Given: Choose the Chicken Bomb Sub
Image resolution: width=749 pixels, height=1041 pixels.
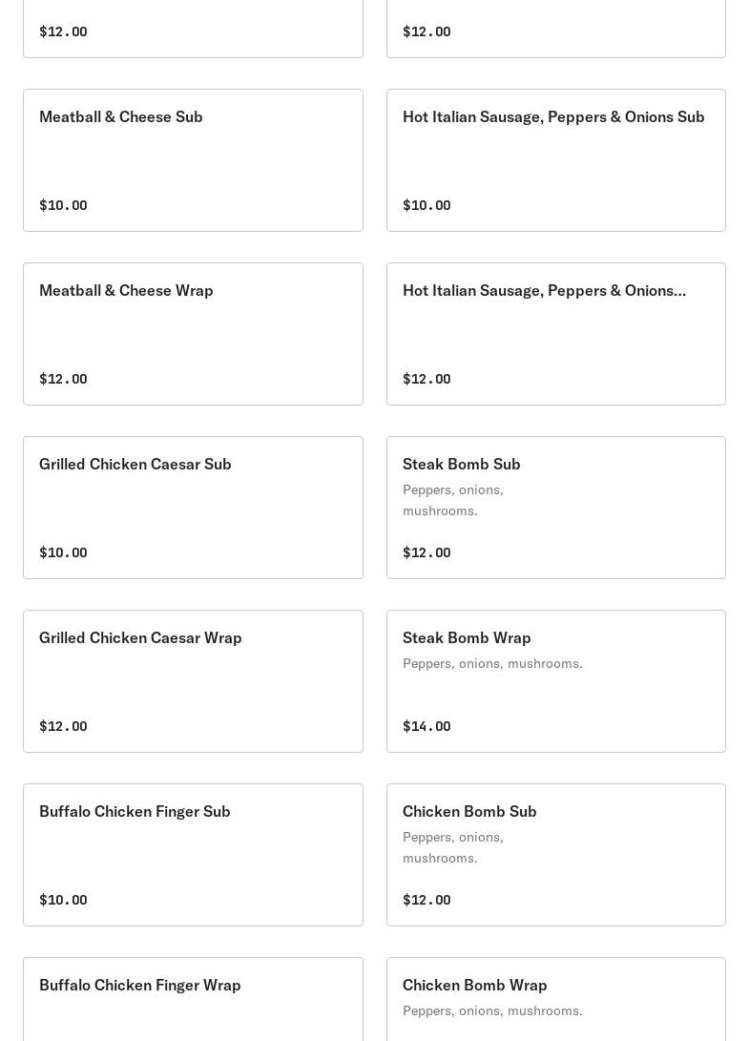Looking at the screenshot, I should point(469,811).
